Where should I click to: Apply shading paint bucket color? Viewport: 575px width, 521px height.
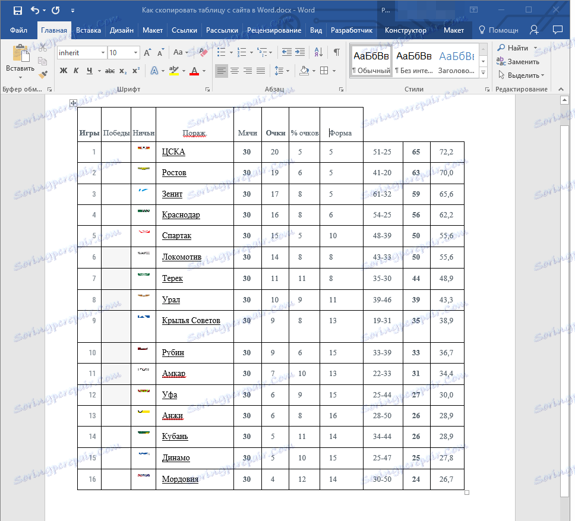tap(304, 71)
